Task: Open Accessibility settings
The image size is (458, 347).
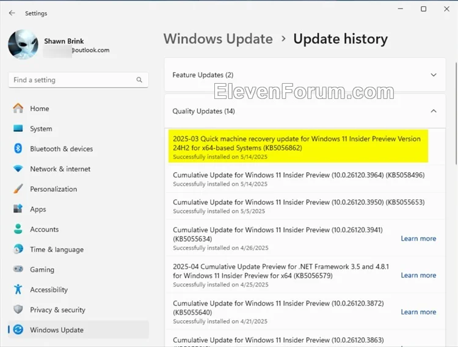Action: click(78, 290)
